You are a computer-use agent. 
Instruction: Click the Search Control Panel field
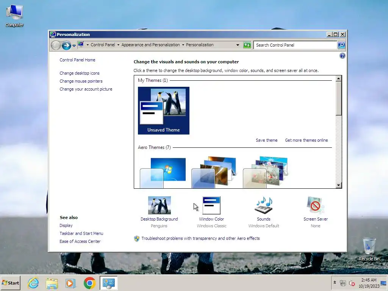click(x=296, y=45)
